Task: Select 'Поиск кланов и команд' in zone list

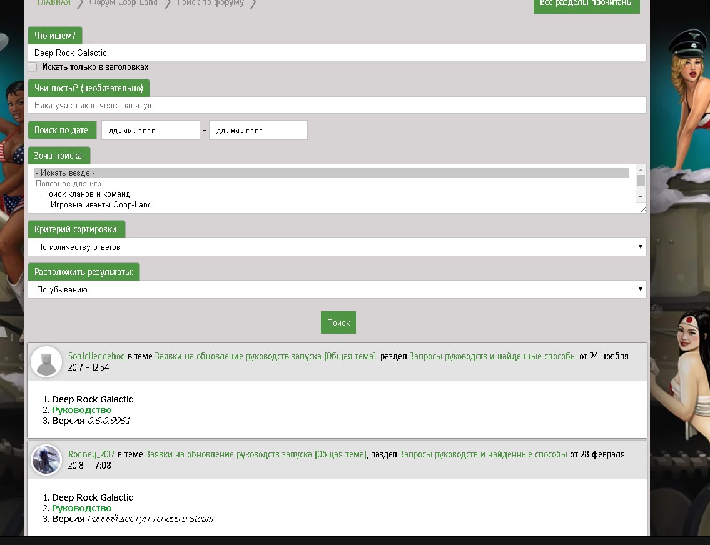Action: [86, 194]
